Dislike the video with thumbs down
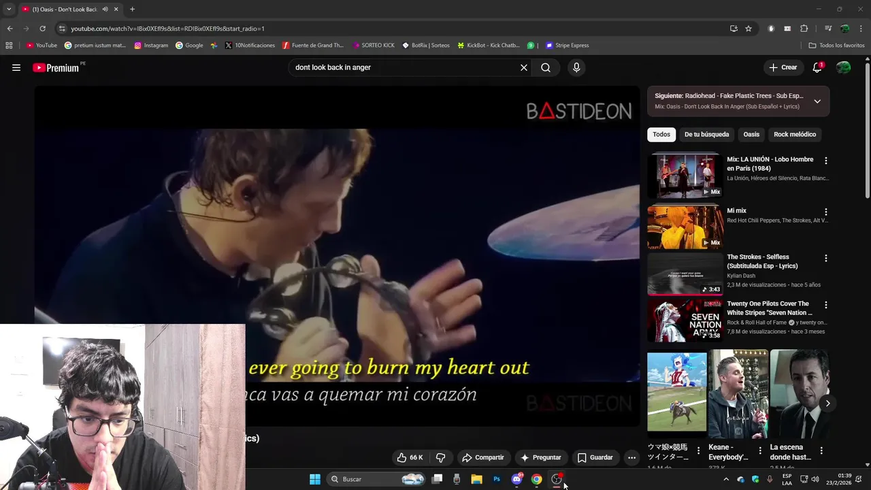 tap(440, 457)
